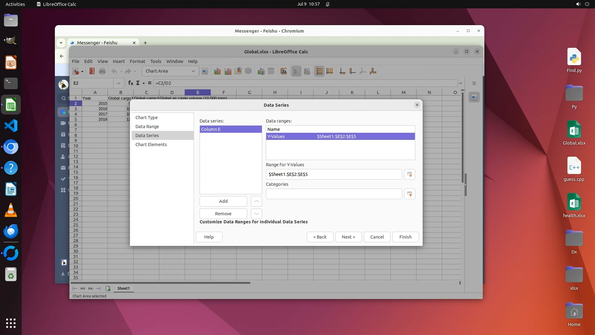The width and height of the screenshot is (595, 335).
Task: Move data series up arrow
Action: pyautogui.click(x=256, y=201)
